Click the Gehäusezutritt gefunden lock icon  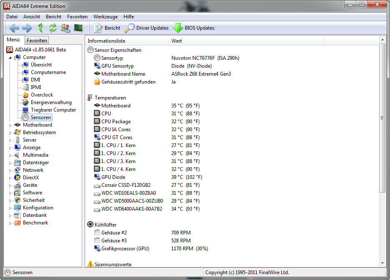coord(97,82)
